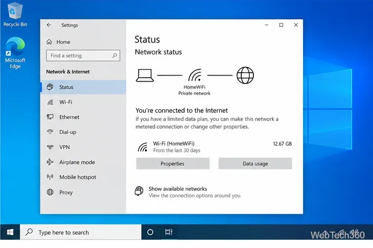
Task: Maximize the Settings window
Action: coord(281,25)
